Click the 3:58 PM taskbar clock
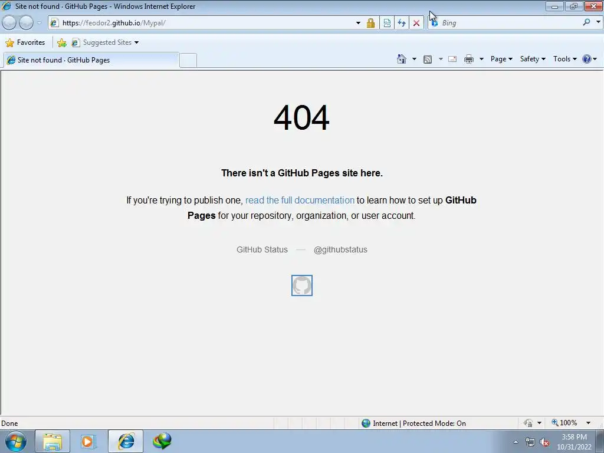604x453 pixels. (574, 437)
